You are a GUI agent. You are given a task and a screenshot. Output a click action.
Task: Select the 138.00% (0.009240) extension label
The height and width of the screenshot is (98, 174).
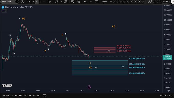[137, 67]
